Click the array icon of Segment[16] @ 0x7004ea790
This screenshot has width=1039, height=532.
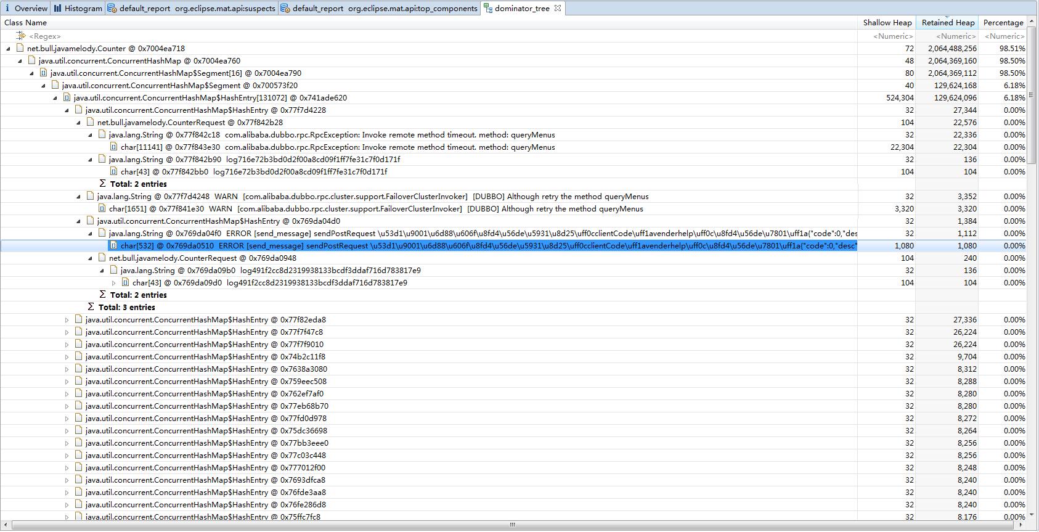(44, 73)
